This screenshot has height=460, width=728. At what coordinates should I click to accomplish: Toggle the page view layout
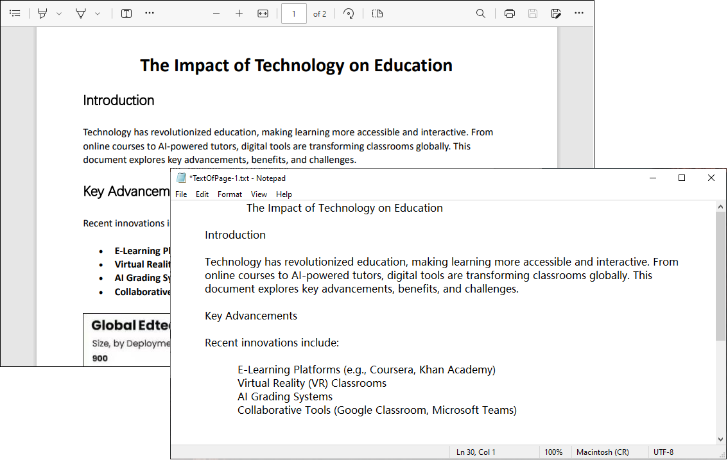coord(377,13)
